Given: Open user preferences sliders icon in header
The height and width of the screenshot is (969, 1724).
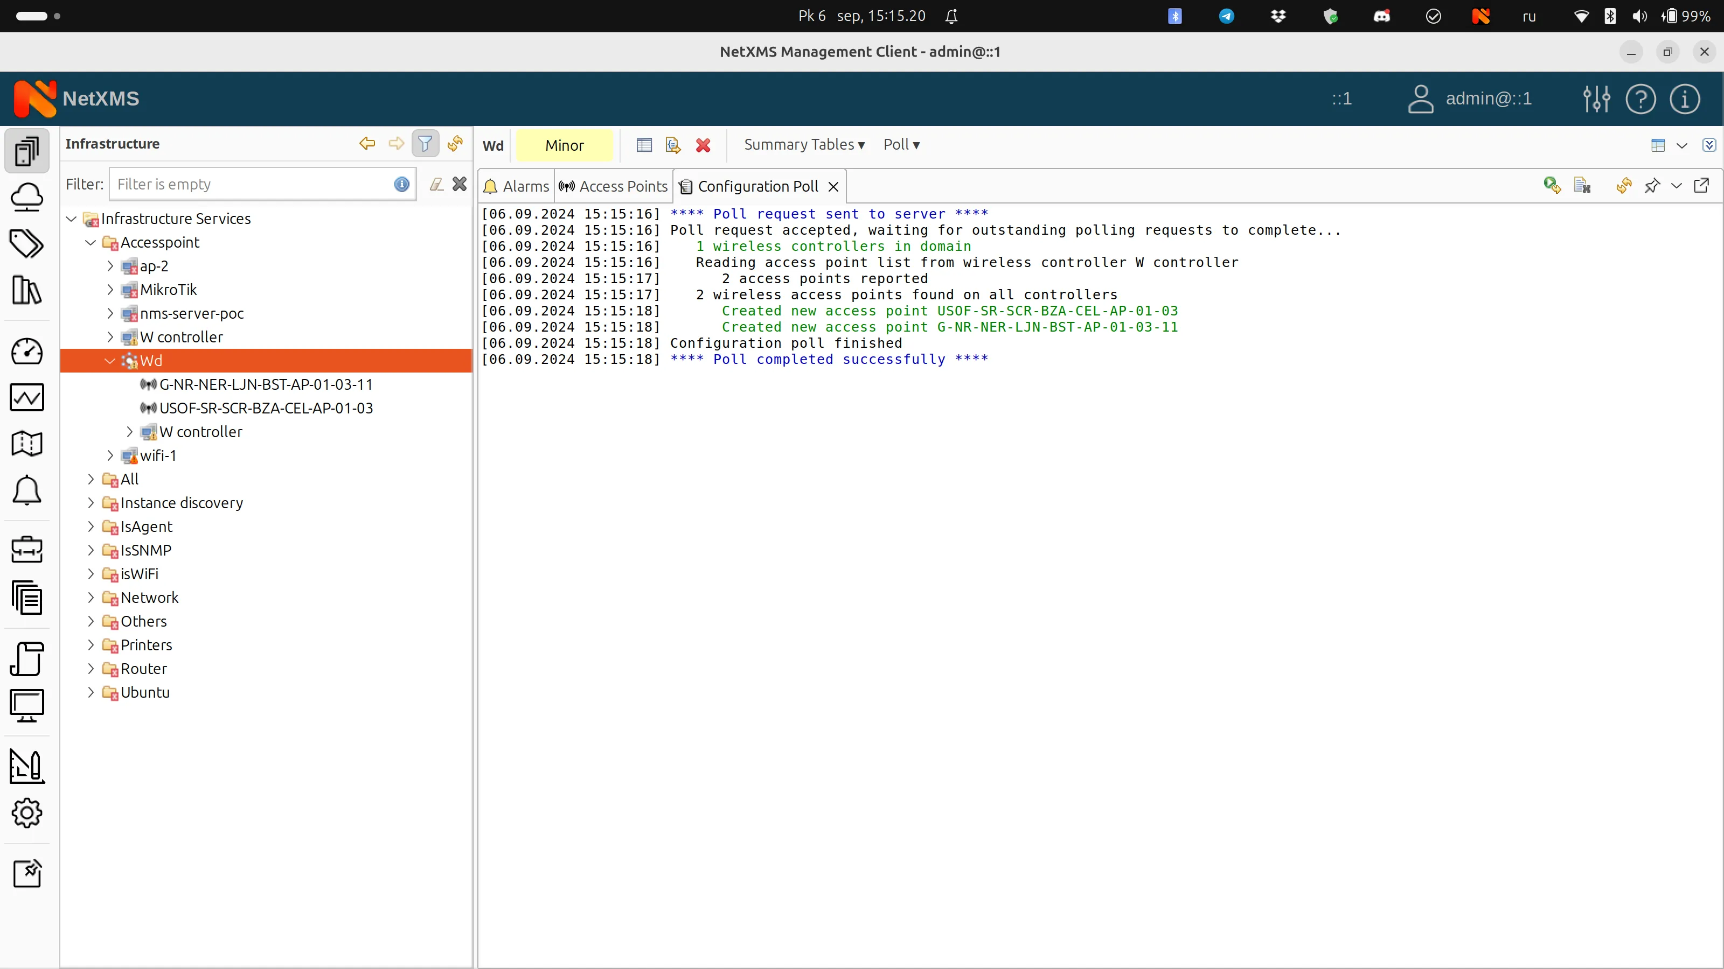Looking at the screenshot, I should click(x=1596, y=99).
